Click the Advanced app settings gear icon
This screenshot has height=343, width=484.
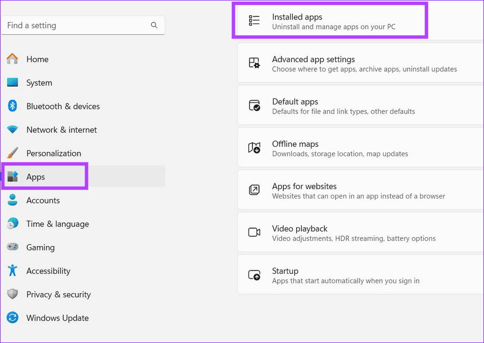254,62
